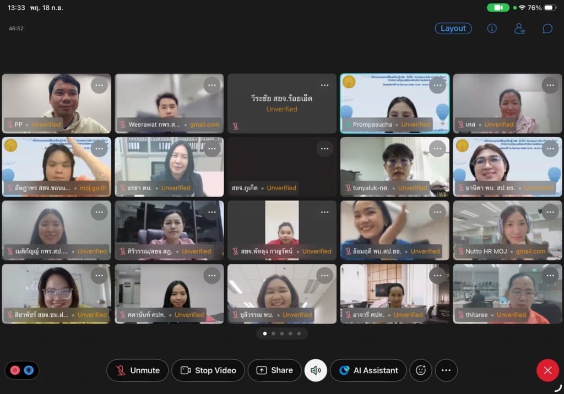
Task: Select Nutto HR MOJ video tile
Action: tap(507, 230)
